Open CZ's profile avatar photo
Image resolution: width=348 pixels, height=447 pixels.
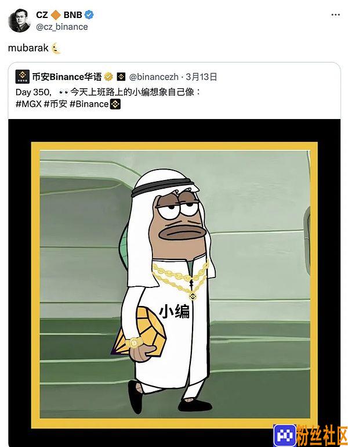click(x=19, y=21)
